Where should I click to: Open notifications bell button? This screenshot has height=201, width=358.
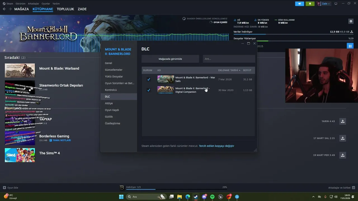pos(310,4)
